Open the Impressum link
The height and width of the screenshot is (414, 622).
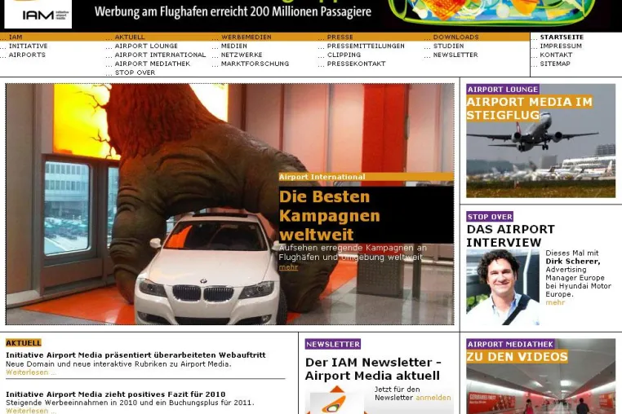(x=561, y=46)
